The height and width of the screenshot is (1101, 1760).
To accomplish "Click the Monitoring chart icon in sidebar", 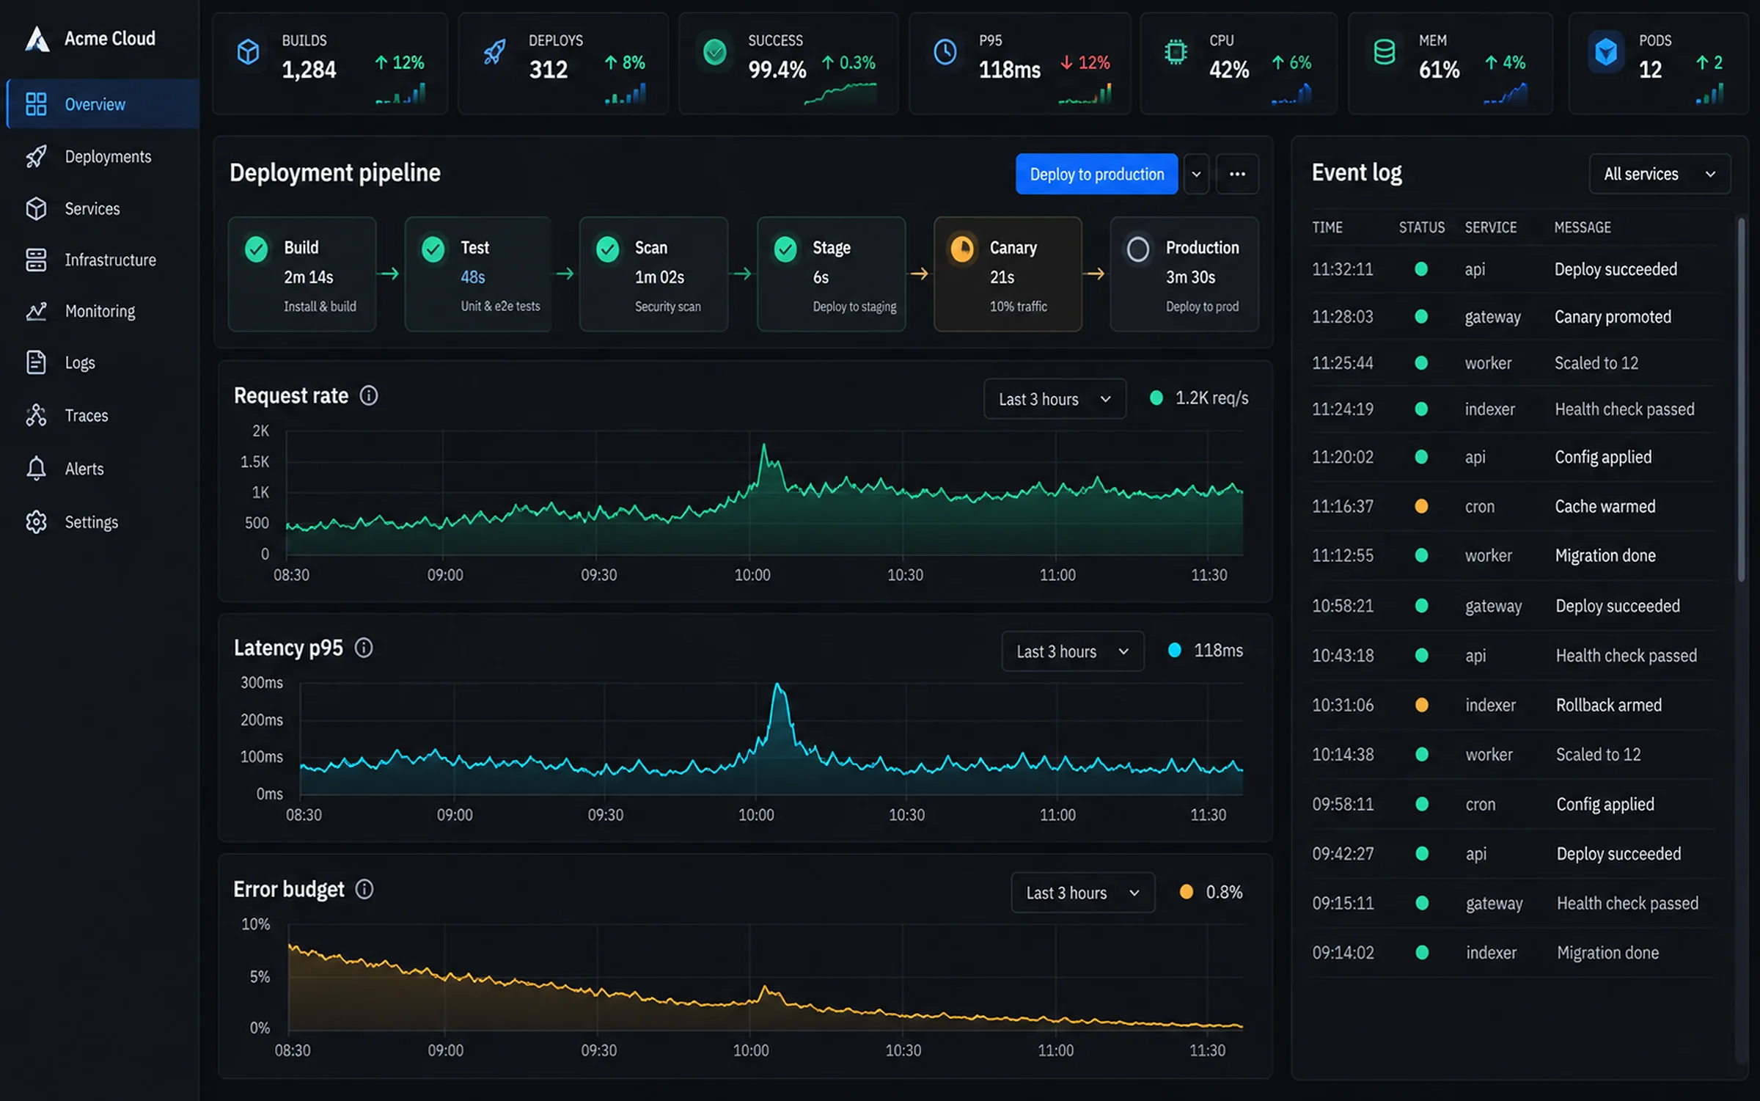I will pos(36,311).
